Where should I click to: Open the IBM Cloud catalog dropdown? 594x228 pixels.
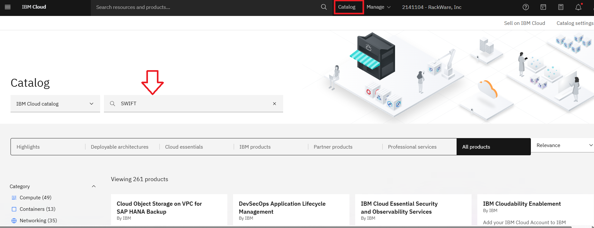pyautogui.click(x=55, y=104)
